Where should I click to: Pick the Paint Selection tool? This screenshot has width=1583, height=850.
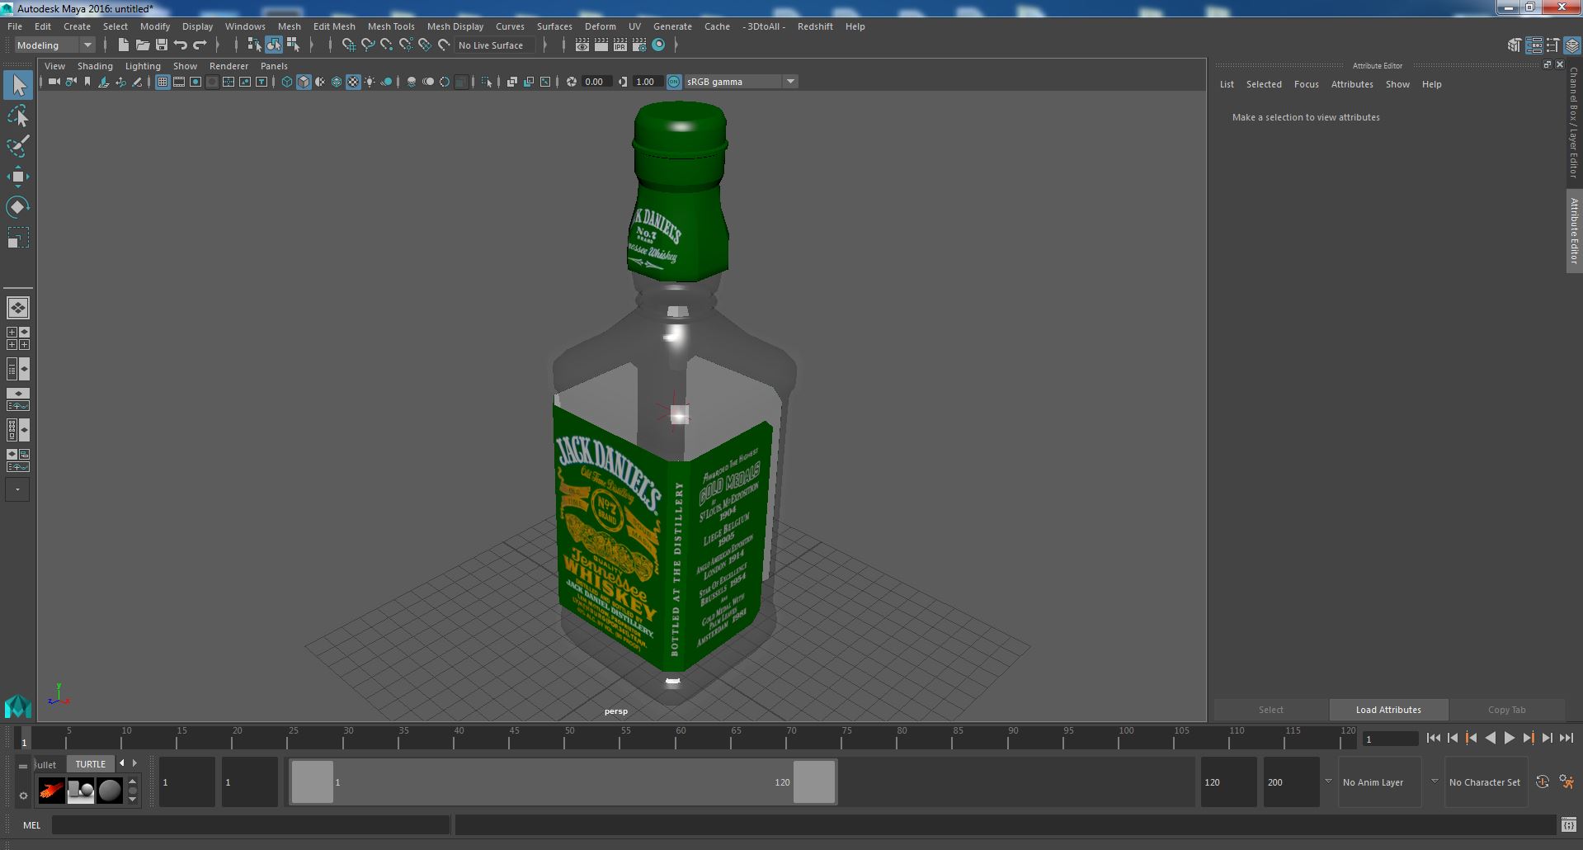tap(18, 146)
